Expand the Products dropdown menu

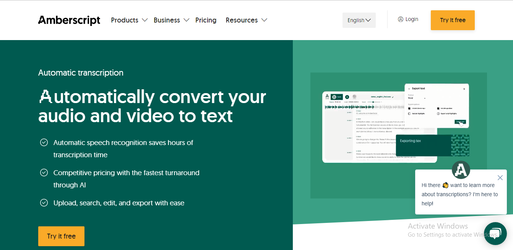(x=129, y=20)
